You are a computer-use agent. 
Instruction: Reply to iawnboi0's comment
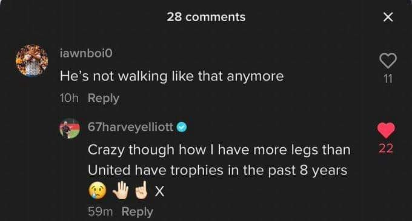[x=104, y=99]
